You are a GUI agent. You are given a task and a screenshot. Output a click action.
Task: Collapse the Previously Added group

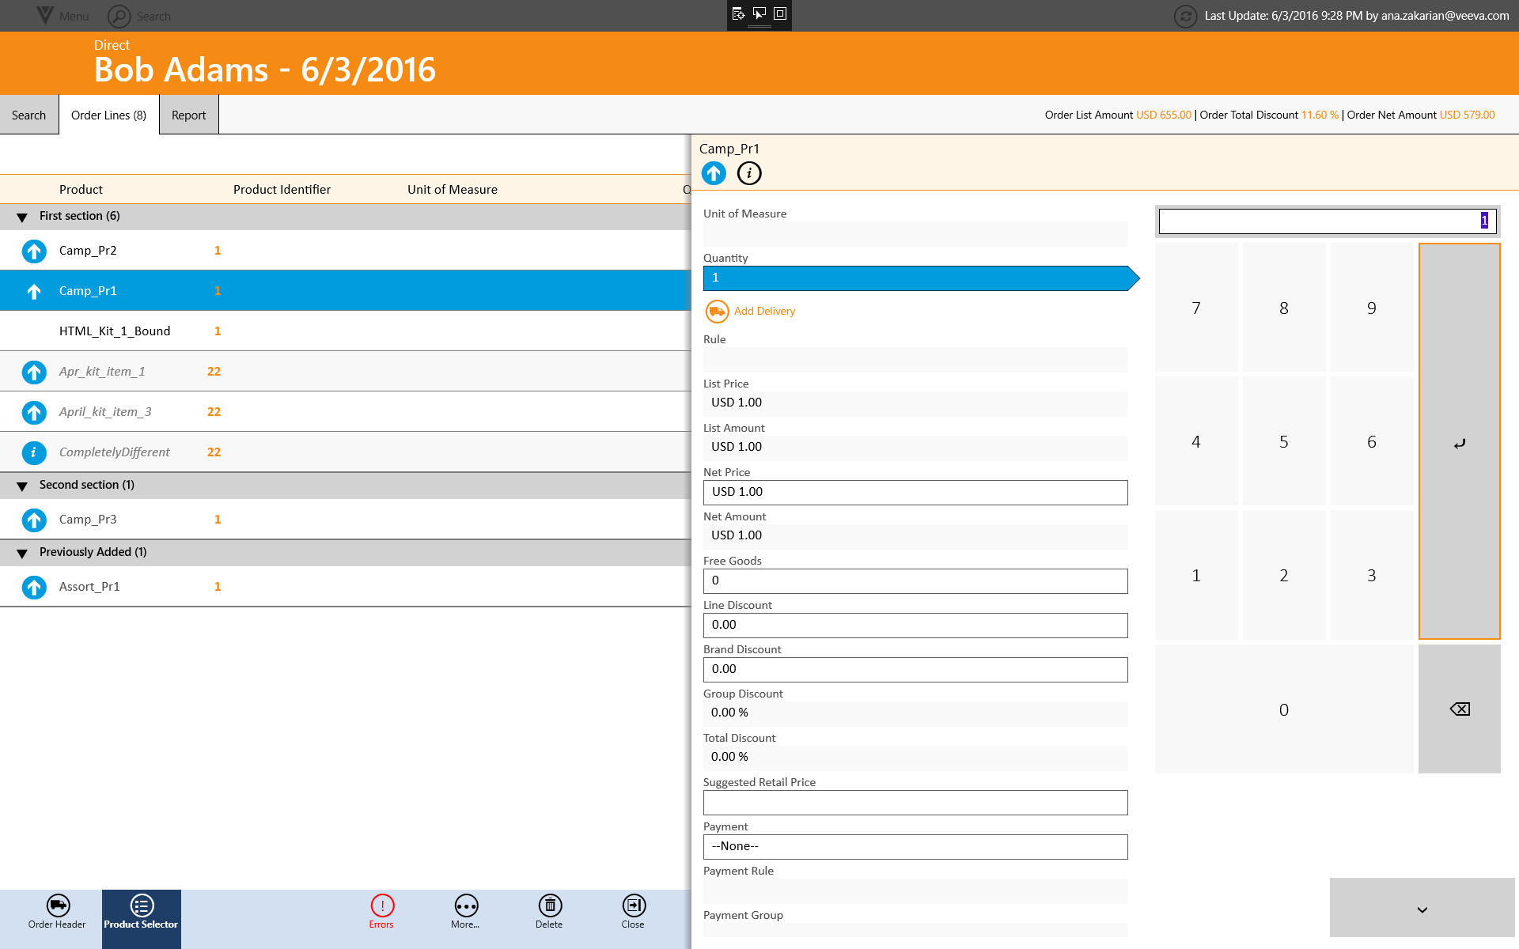coord(22,553)
